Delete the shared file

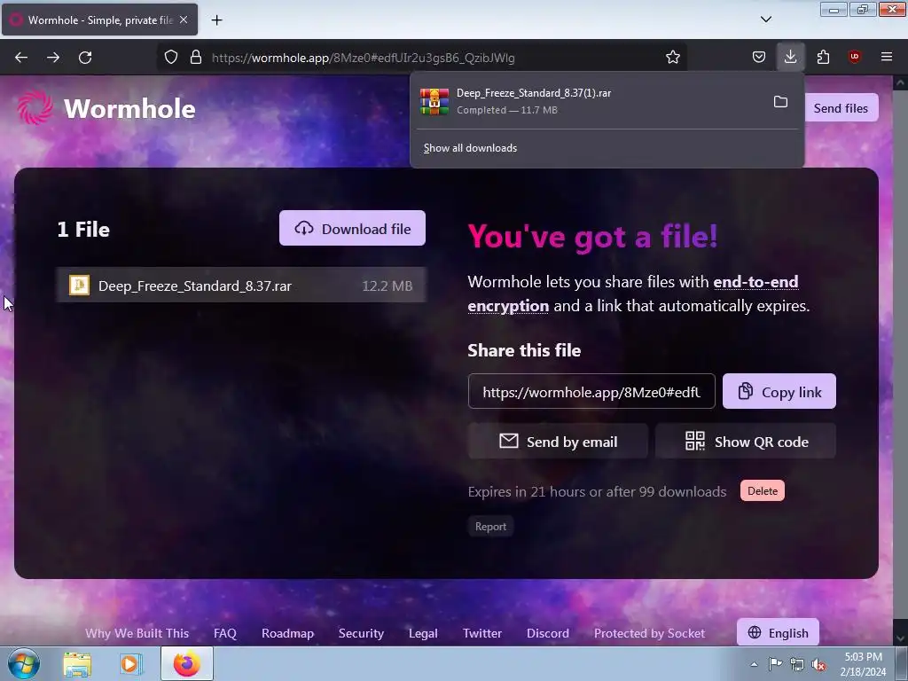(762, 491)
